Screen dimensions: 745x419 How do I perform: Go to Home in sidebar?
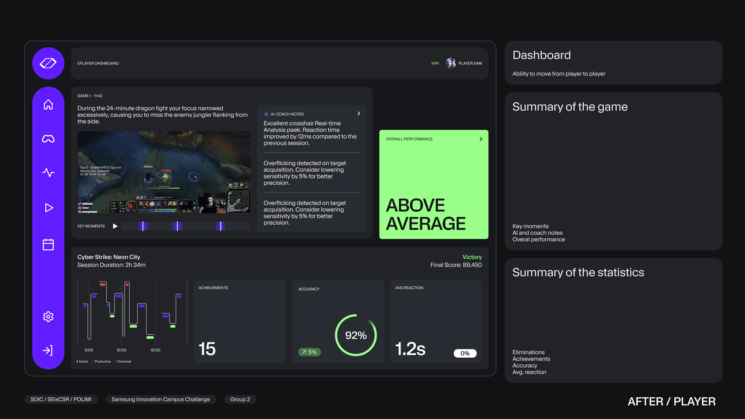(x=48, y=105)
